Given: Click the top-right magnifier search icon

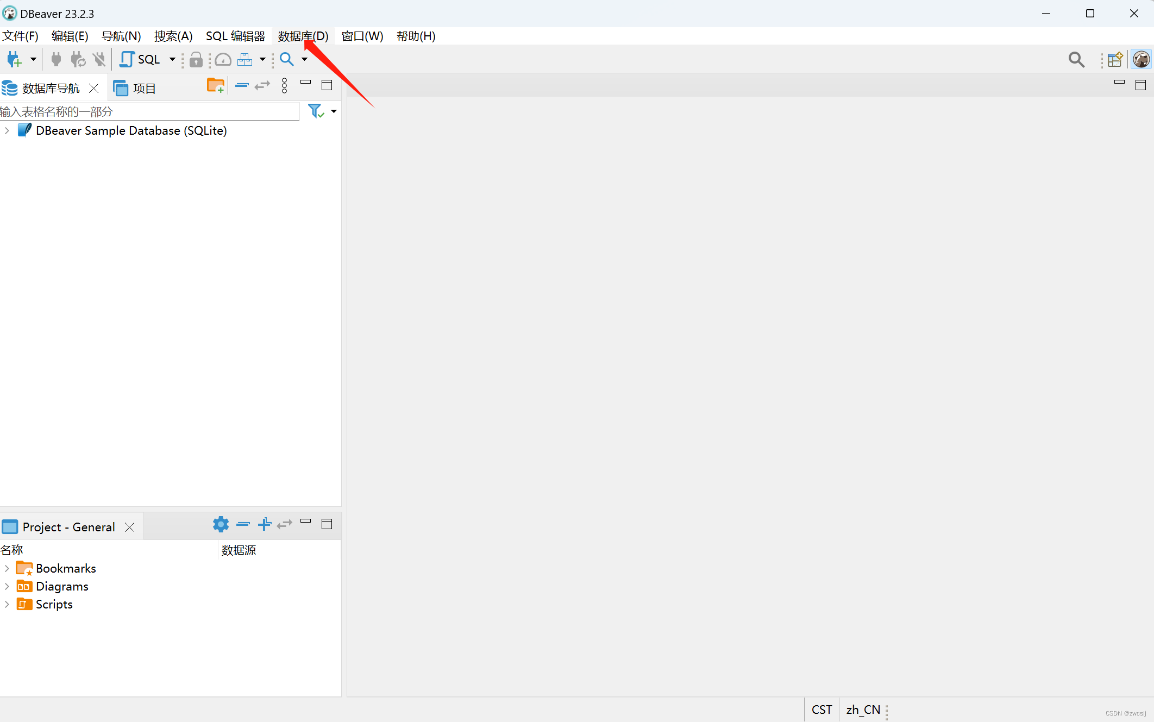Looking at the screenshot, I should click(1076, 59).
